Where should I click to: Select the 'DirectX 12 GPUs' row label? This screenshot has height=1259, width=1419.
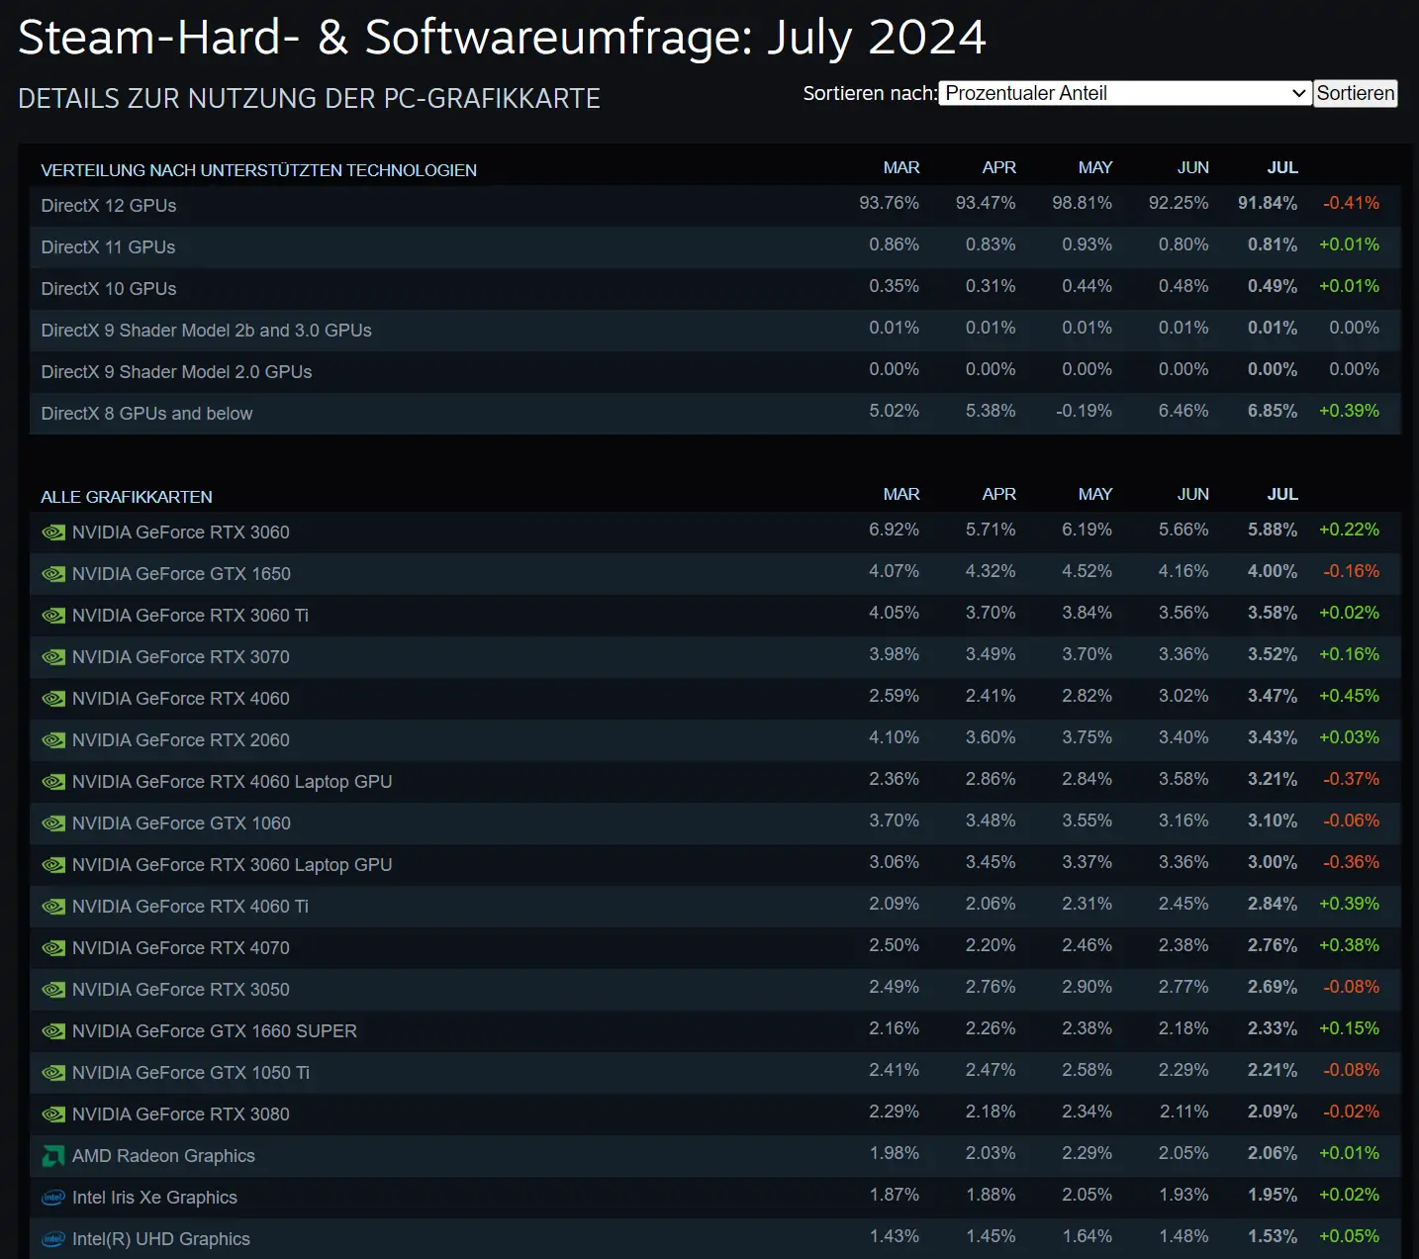pyautogui.click(x=109, y=206)
